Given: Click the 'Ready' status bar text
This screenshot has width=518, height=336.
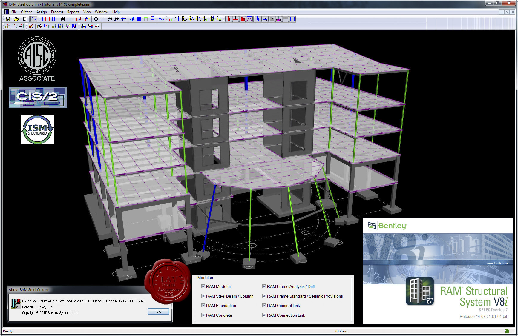Looking at the screenshot, I should point(8,331).
